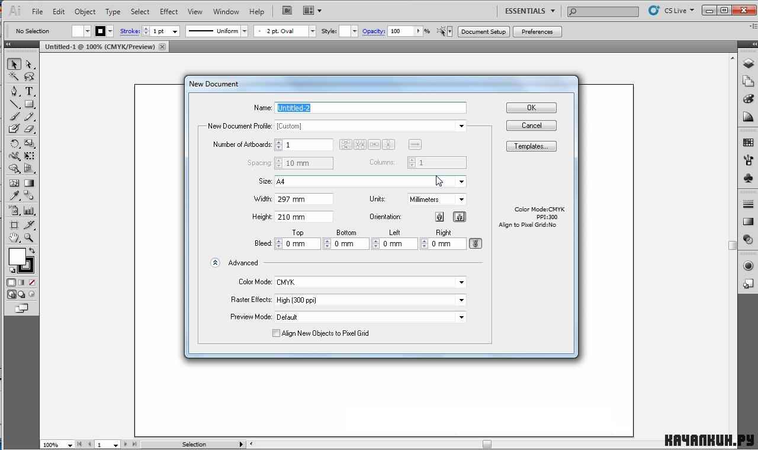Select the Type tool
The image size is (758, 450).
(29, 91)
